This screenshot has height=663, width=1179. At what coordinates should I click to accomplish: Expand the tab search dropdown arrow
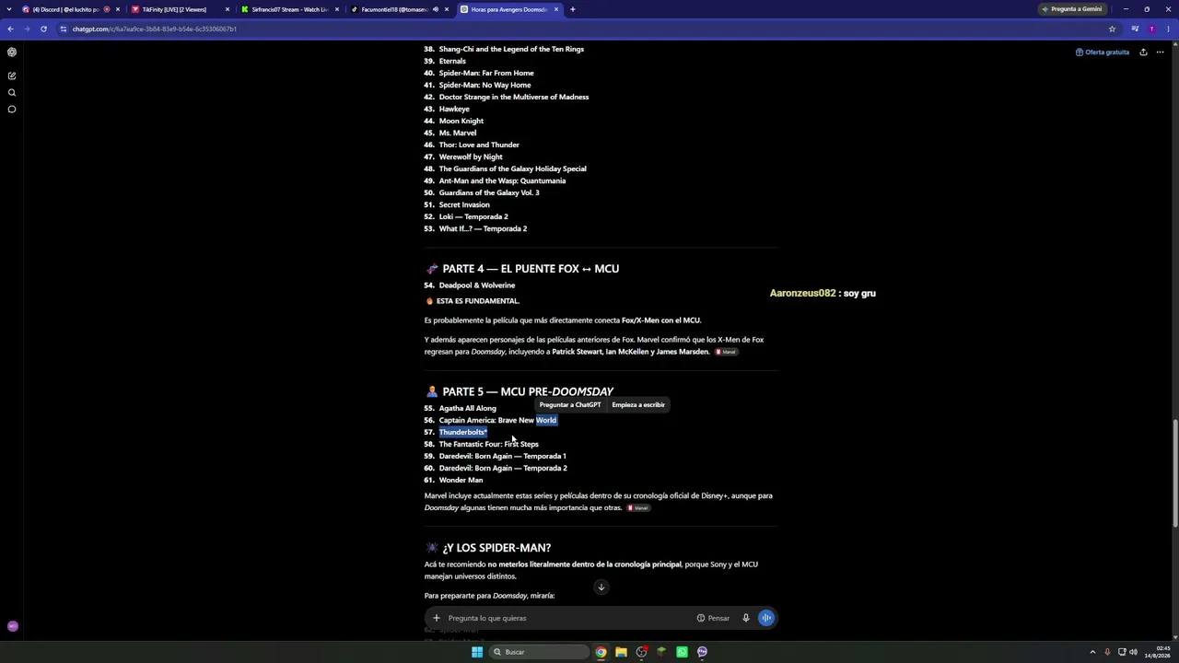9,9
